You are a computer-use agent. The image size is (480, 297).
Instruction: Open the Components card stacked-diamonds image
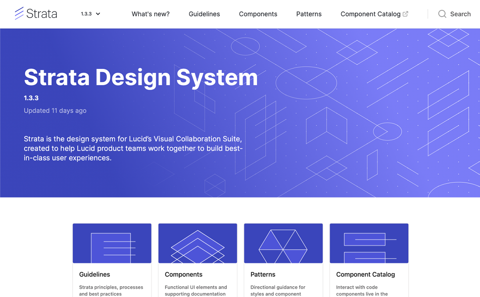tap(198, 243)
